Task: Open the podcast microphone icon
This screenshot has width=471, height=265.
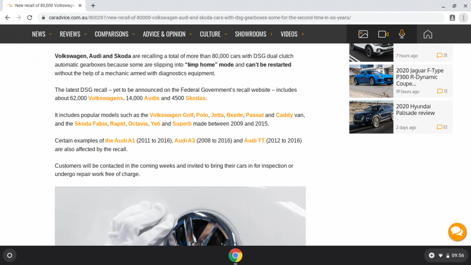Action: pos(402,34)
